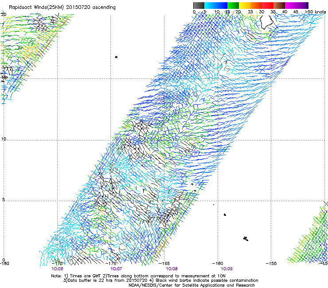Click the 'Times are GMT' note line
Viewport: 328px width, 288px height.
click(x=138, y=276)
